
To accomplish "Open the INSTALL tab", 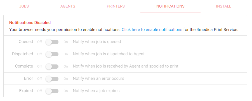I will point(223,6).
